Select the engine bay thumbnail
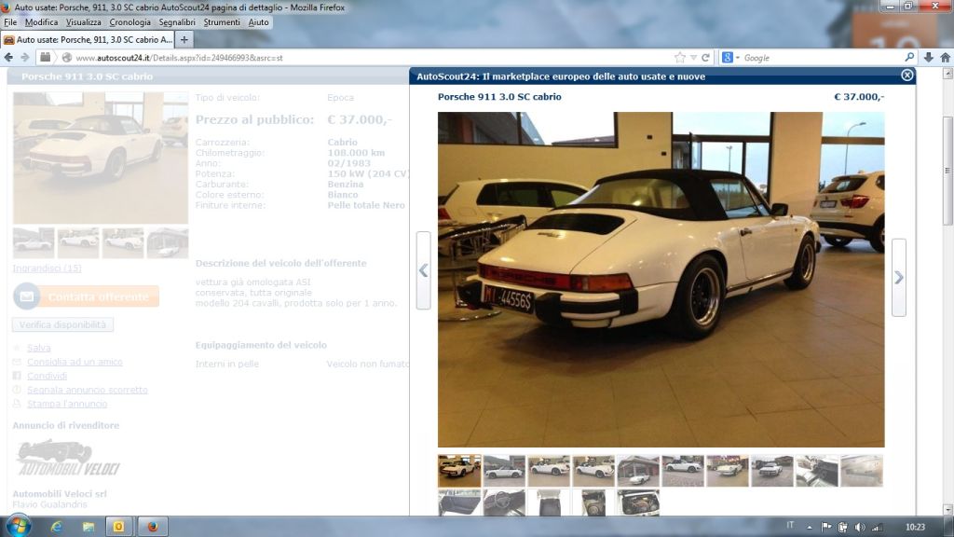The image size is (954, 537). click(x=638, y=503)
